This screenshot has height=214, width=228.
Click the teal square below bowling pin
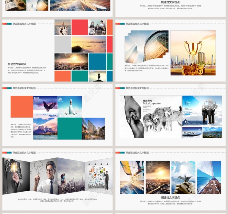tap(69, 128)
